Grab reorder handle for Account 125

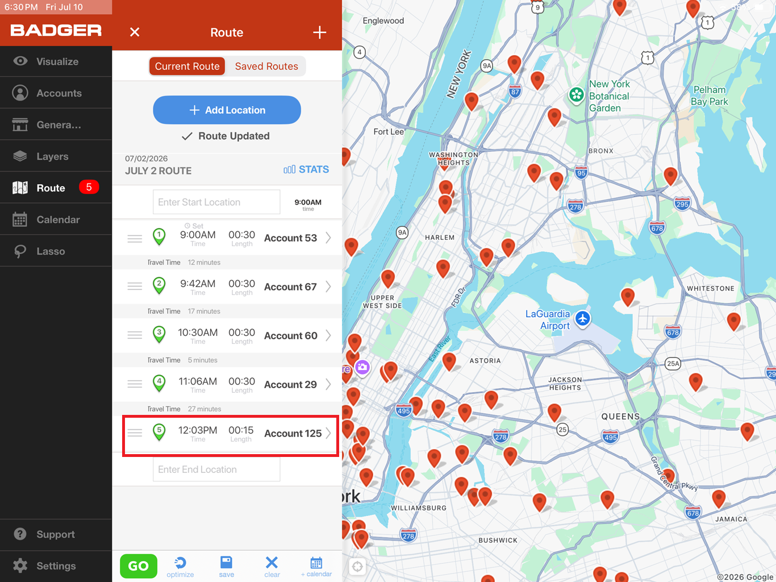pyautogui.click(x=135, y=434)
